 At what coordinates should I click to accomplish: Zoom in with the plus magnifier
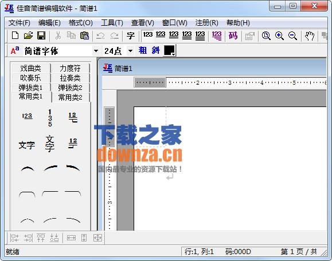click(x=279, y=35)
